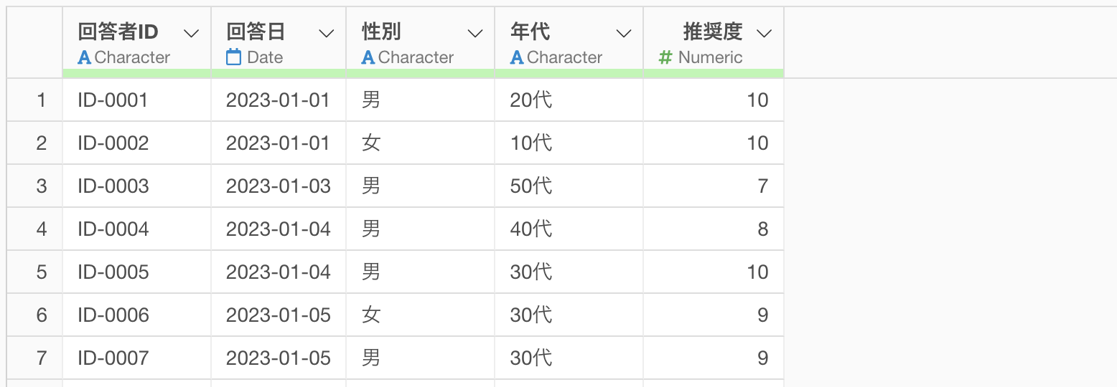Click the Character type icon under 性別
The height and width of the screenshot is (387, 1117).
pos(368,57)
